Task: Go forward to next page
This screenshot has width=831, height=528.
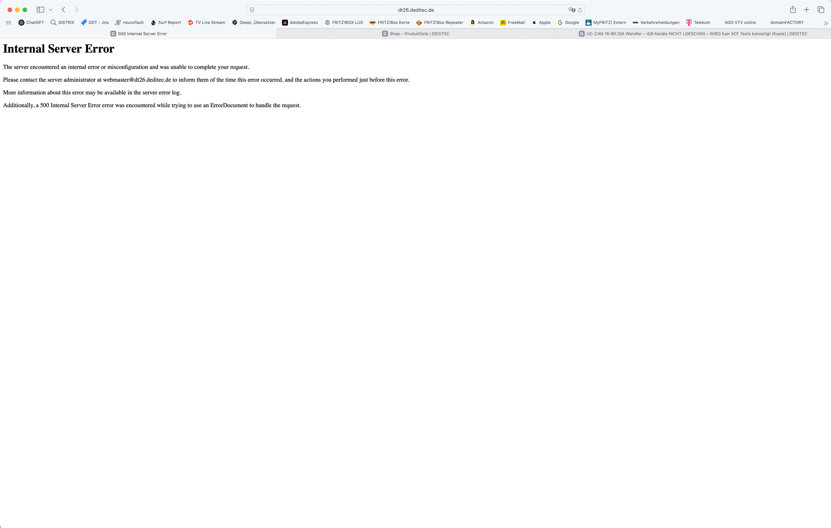Action: point(76,10)
